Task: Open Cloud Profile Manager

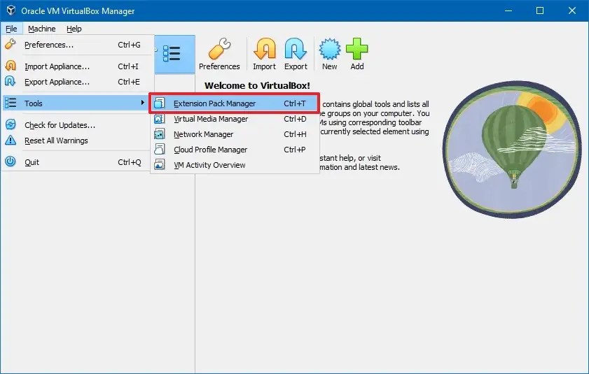Action: [x=235, y=150]
